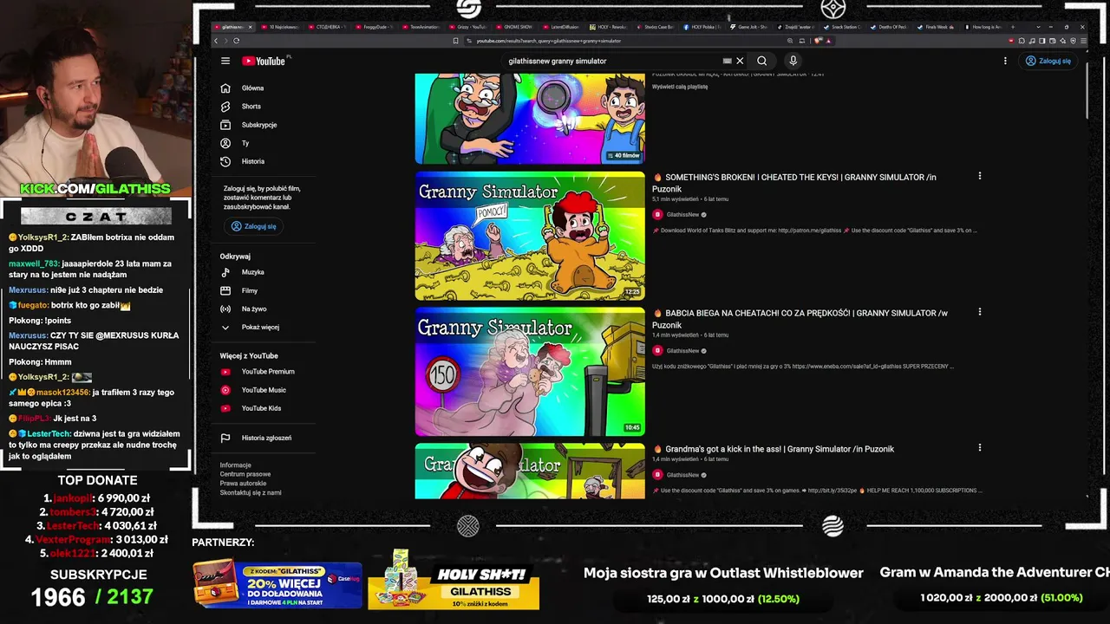Viewport: 1110px width, 624px height.
Task: Open the 40 filmów playlist thumbnail
Action: (x=530, y=119)
